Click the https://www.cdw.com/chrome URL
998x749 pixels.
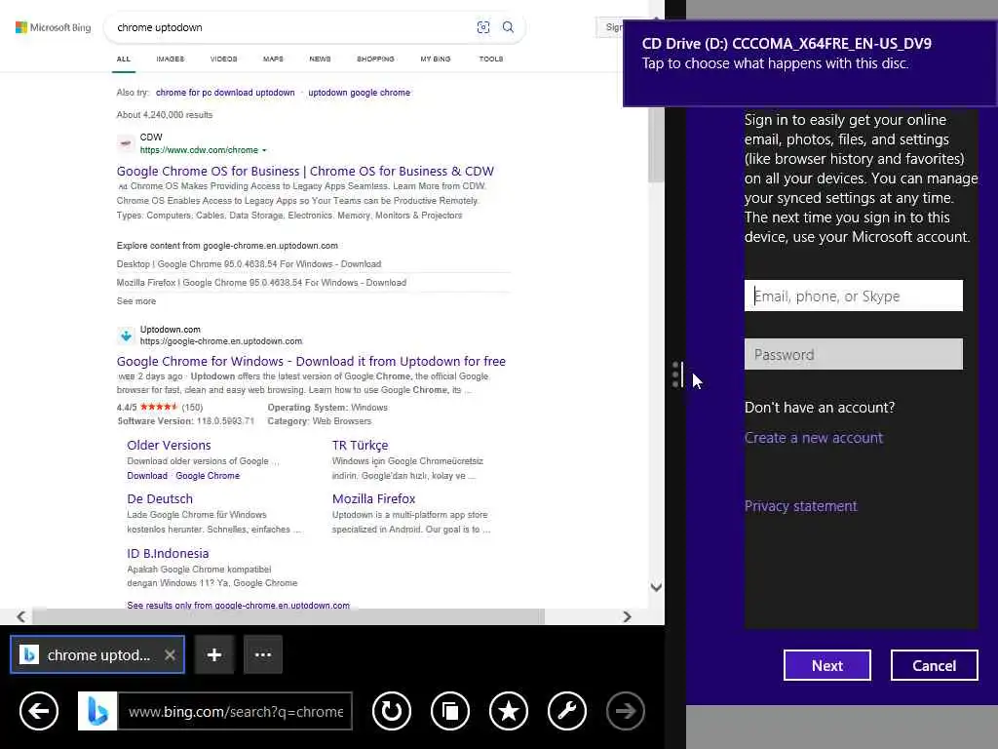[x=199, y=150]
